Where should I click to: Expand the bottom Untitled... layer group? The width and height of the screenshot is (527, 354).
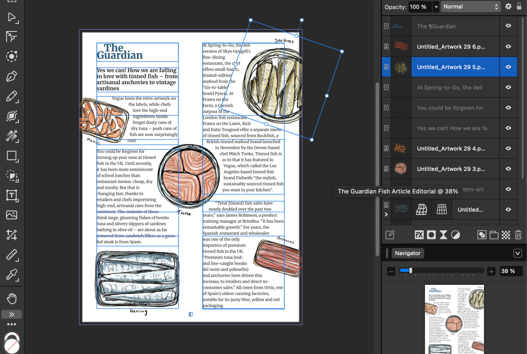coord(386,214)
